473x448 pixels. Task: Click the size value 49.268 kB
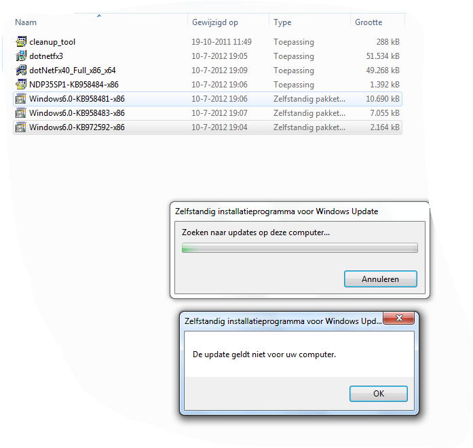coord(383,70)
